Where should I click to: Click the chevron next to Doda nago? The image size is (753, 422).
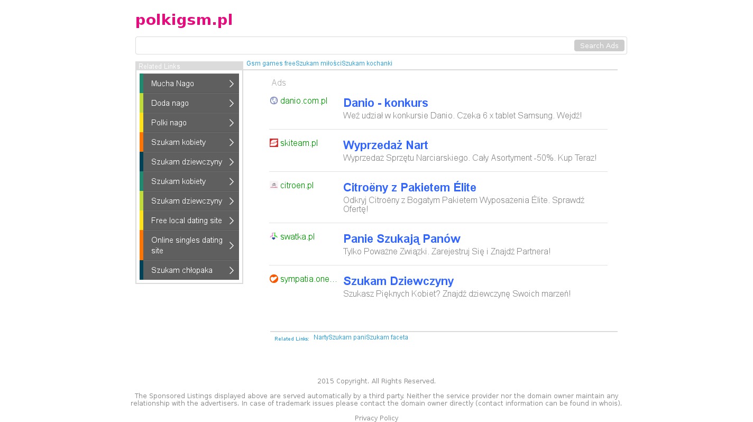[x=232, y=103]
